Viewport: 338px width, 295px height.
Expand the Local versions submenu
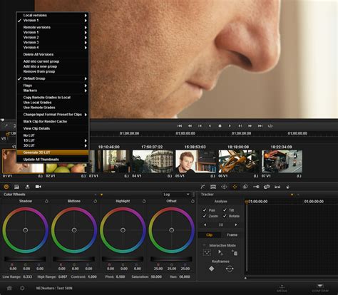point(53,15)
